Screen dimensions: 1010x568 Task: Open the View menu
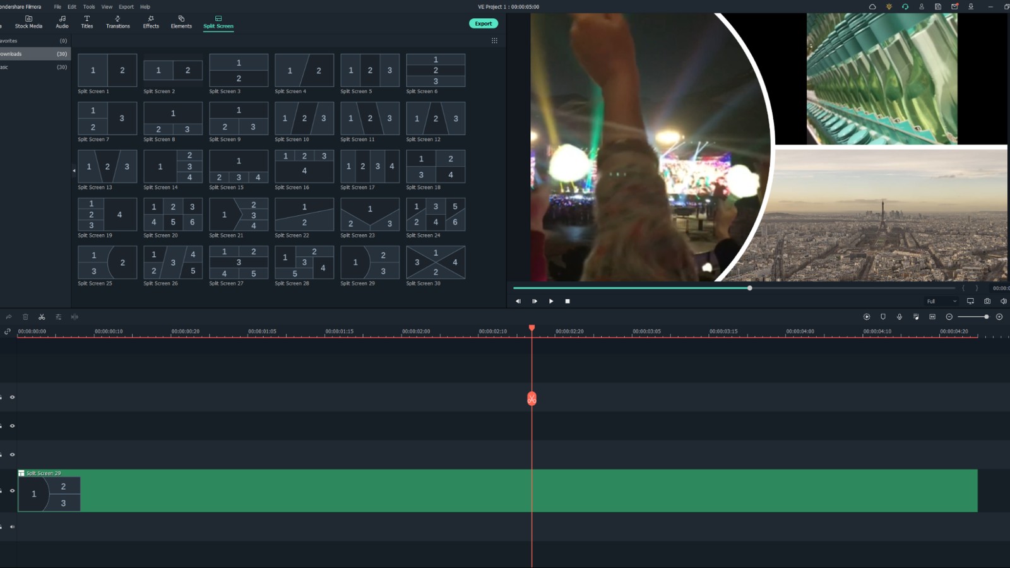click(107, 7)
